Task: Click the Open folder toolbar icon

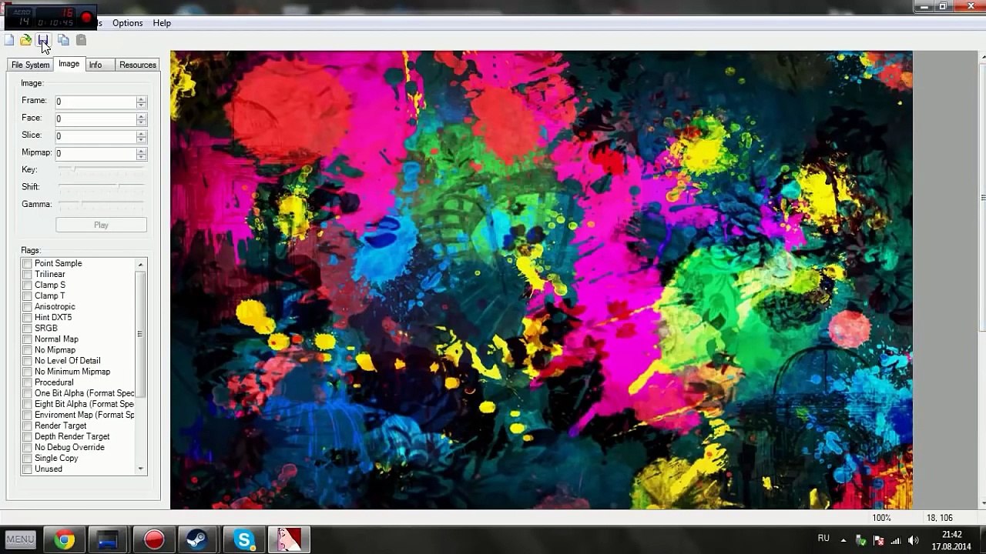Action: pyautogui.click(x=26, y=40)
